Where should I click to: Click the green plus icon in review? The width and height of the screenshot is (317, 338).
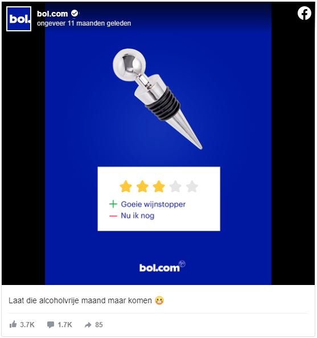pyautogui.click(x=113, y=204)
